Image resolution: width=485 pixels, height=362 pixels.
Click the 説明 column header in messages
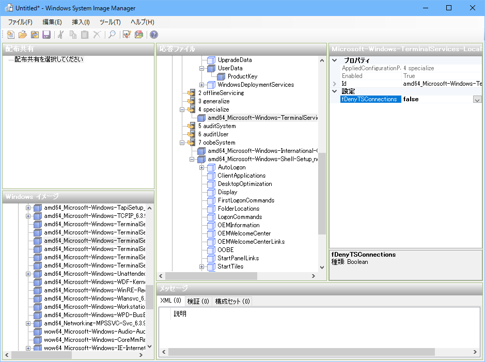coord(180,314)
